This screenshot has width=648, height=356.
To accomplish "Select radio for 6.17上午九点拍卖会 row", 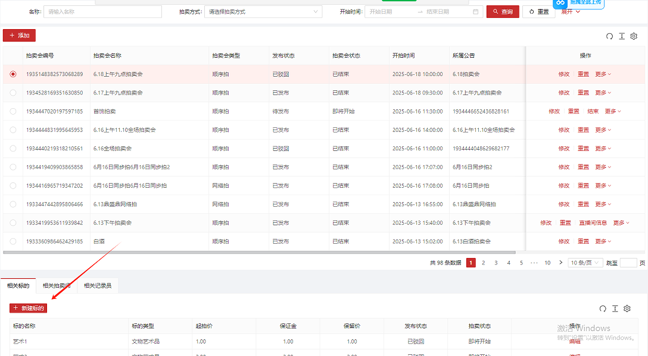I will 13,93.
